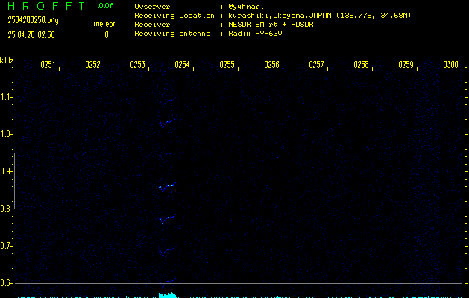Click the Receiving Location field label
The height and width of the screenshot is (298, 469).
(174, 16)
